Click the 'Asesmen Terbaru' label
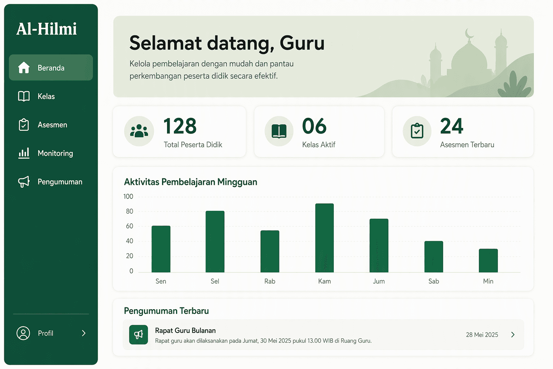The width and height of the screenshot is (553, 369). (x=467, y=145)
